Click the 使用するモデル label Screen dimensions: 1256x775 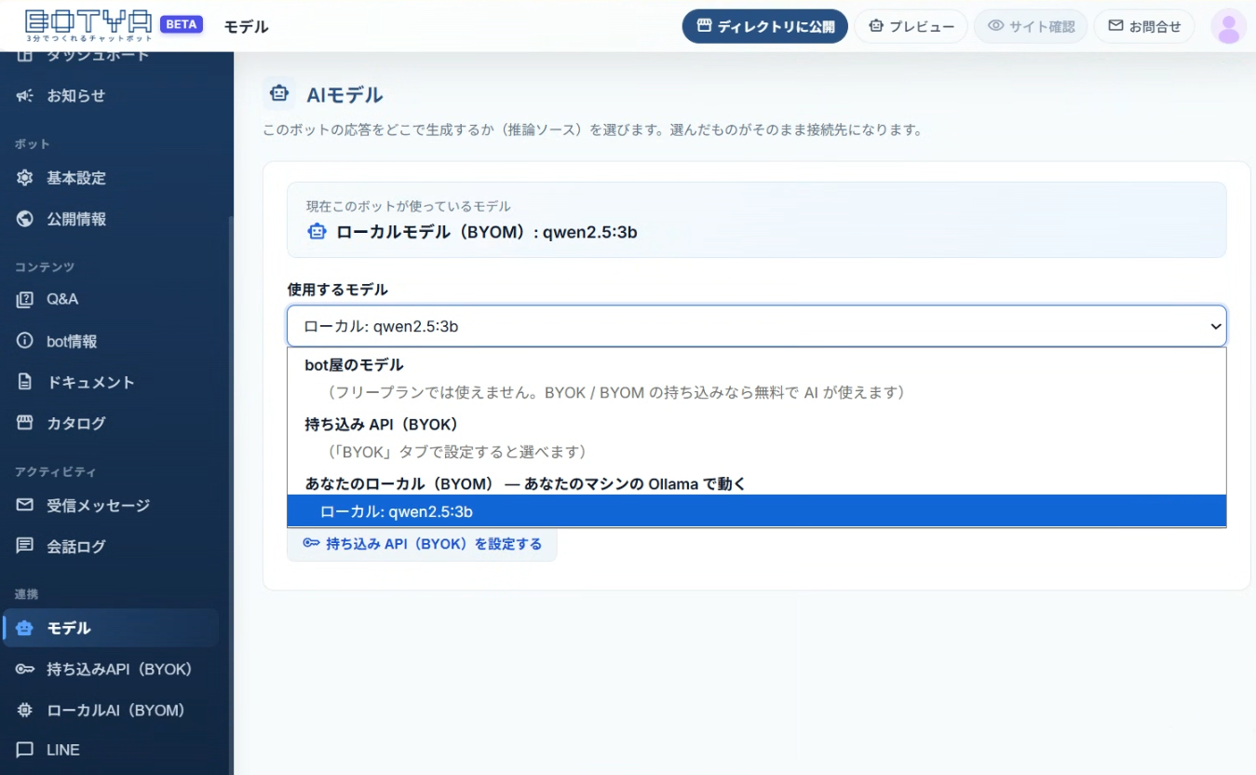(338, 290)
